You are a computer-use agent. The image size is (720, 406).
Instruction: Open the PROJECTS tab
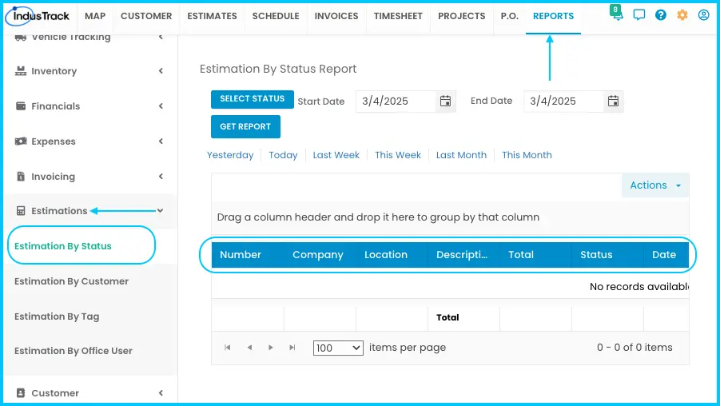coord(461,16)
